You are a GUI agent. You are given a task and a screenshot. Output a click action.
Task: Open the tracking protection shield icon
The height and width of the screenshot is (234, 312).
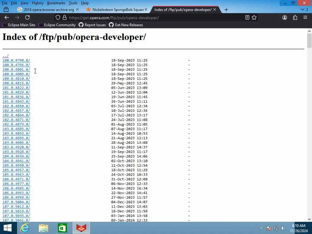pyautogui.click(x=58, y=17)
